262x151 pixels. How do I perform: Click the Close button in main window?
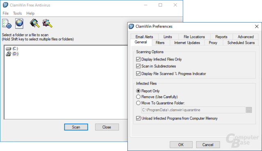click(107, 127)
